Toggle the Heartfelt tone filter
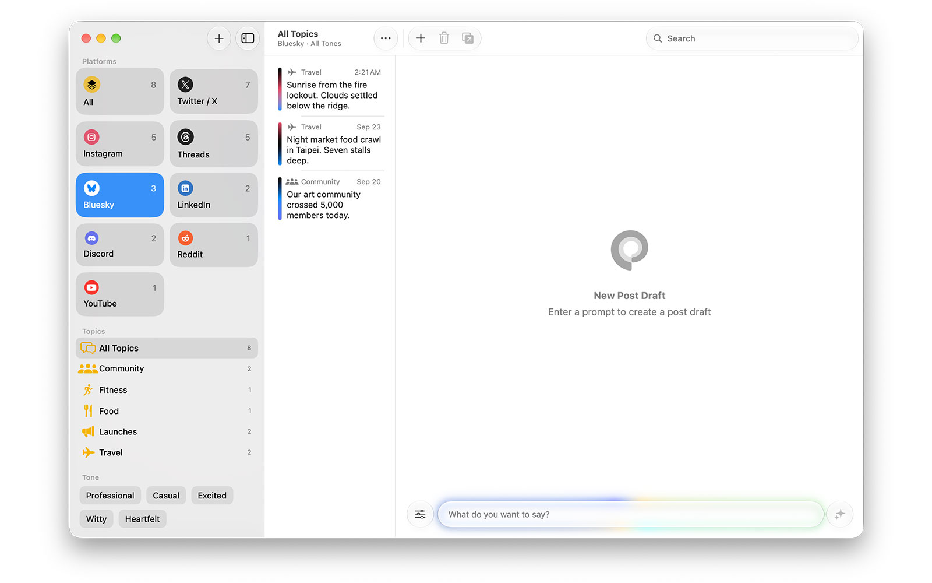932x583 pixels. [x=142, y=519]
